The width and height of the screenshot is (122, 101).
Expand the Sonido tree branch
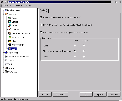click(x=3, y=68)
